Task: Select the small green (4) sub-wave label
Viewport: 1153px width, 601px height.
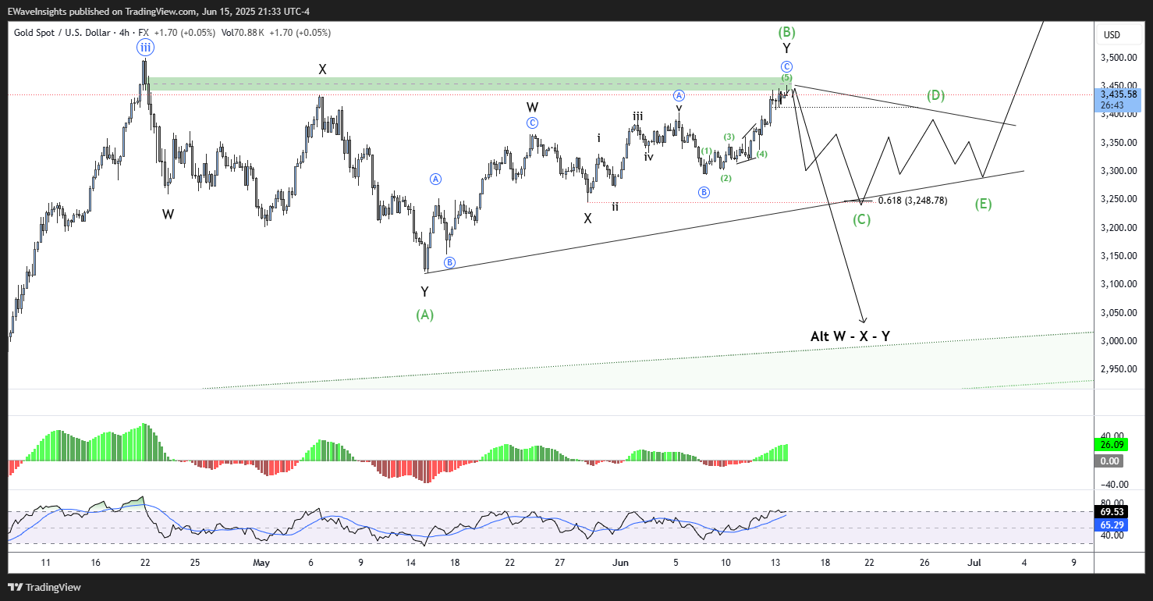Action: click(762, 154)
